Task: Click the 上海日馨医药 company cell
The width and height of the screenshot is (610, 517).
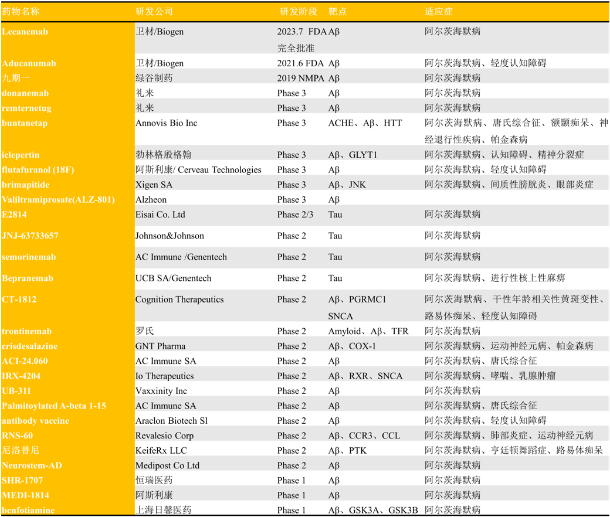Action: pos(164,510)
